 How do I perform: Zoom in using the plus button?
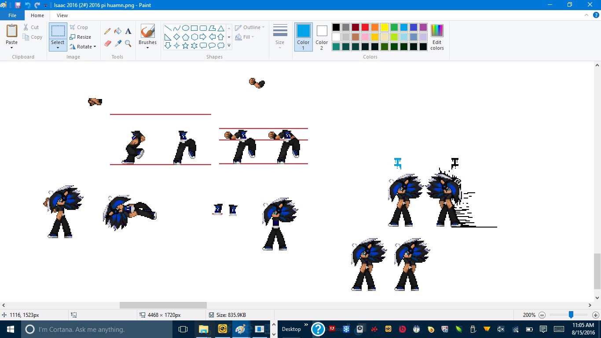coord(596,315)
